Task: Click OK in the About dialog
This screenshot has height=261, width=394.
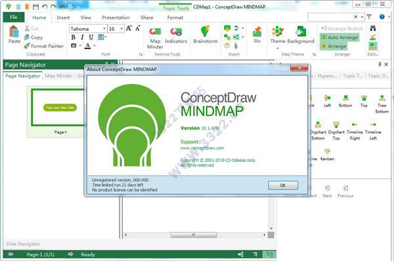Action: pos(283,185)
